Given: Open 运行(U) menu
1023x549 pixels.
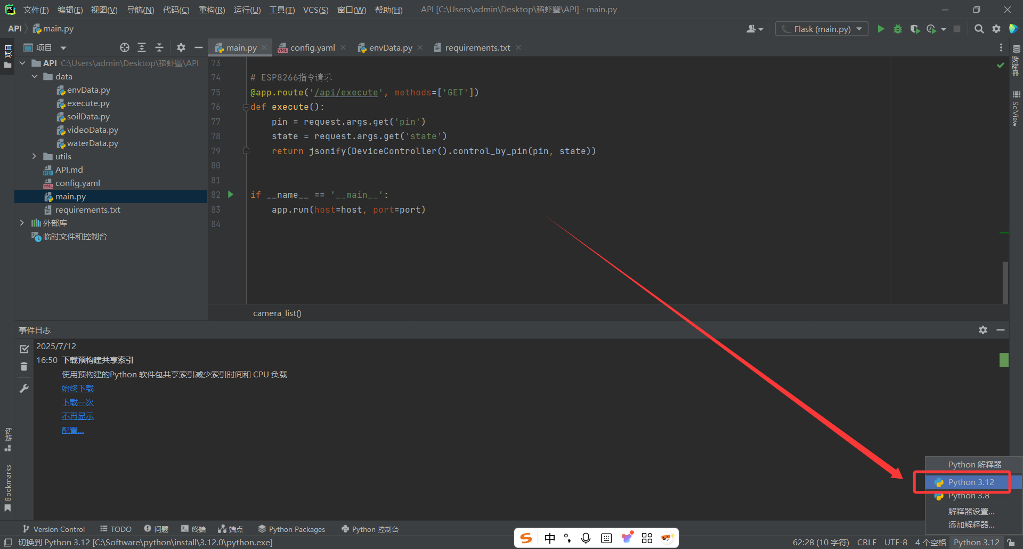Looking at the screenshot, I should point(247,10).
